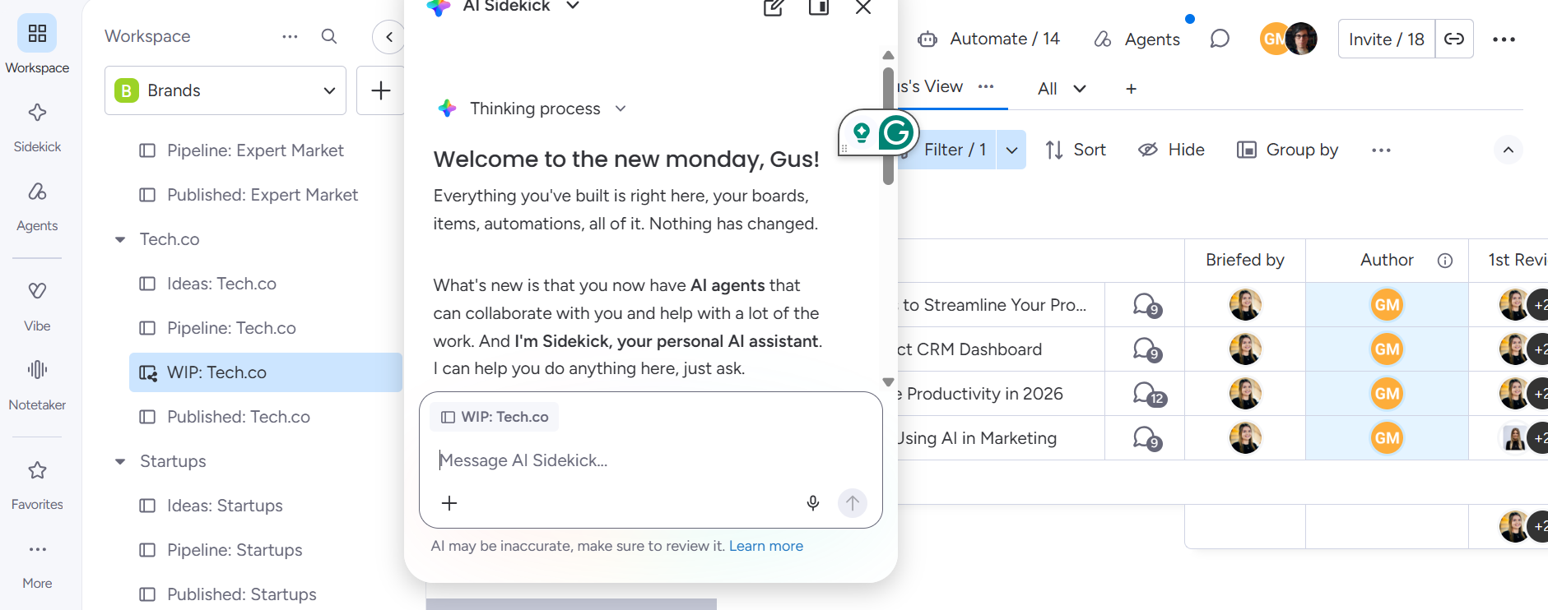Open Pipeline: Tech.co board
The width and height of the screenshot is (1548, 610).
[231, 328]
